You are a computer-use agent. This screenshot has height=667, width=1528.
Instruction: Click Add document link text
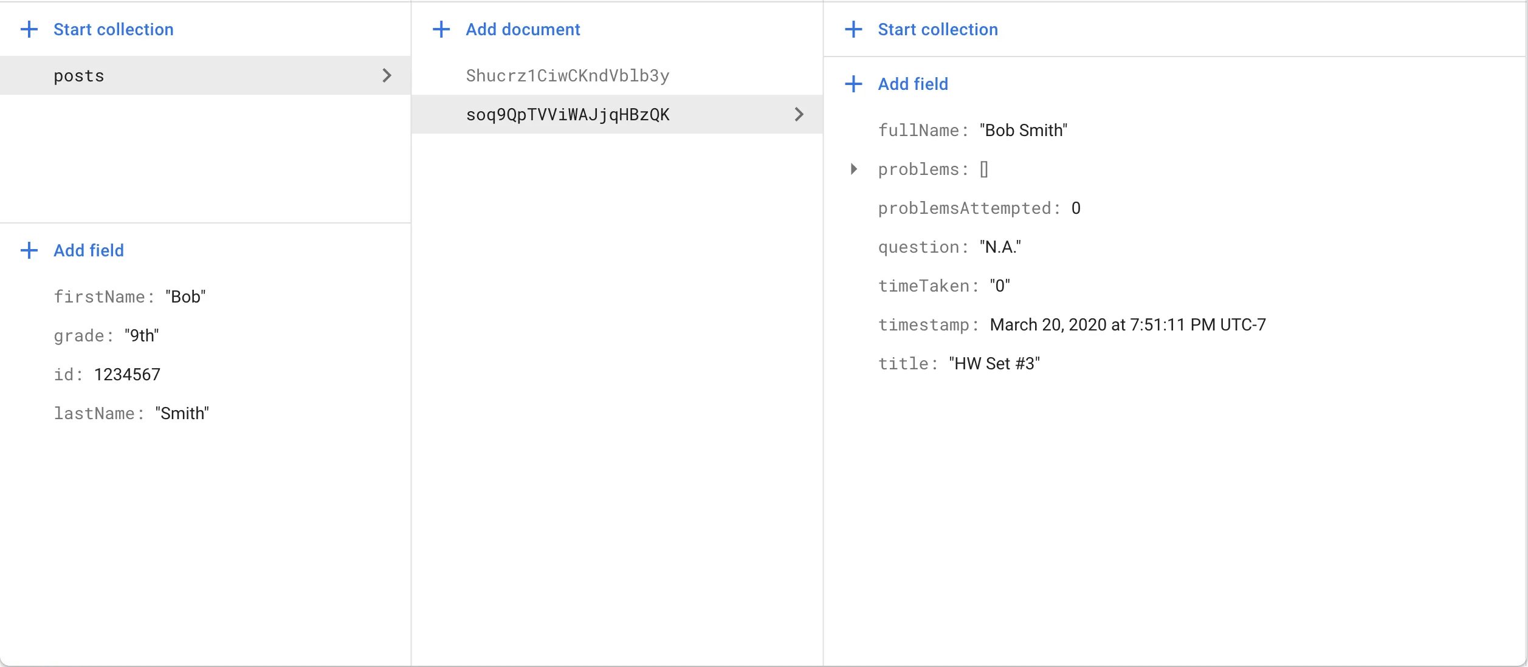[x=523, y=29]
